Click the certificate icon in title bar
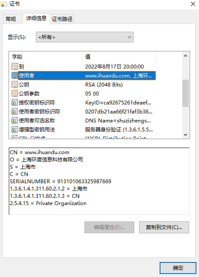Screen dimensions: 199x277 pos(4,4)
